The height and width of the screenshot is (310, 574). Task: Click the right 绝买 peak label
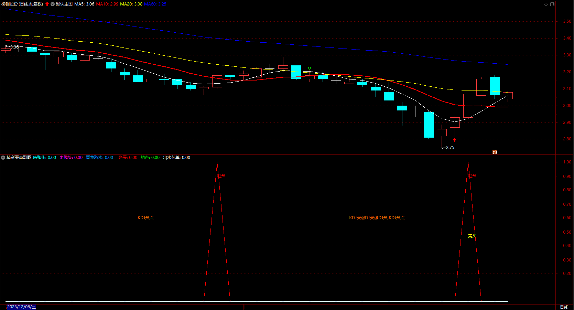472,176
